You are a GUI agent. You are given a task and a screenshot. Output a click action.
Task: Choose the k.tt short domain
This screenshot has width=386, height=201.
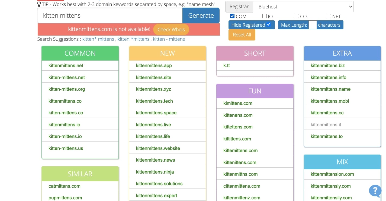point(227,65)
